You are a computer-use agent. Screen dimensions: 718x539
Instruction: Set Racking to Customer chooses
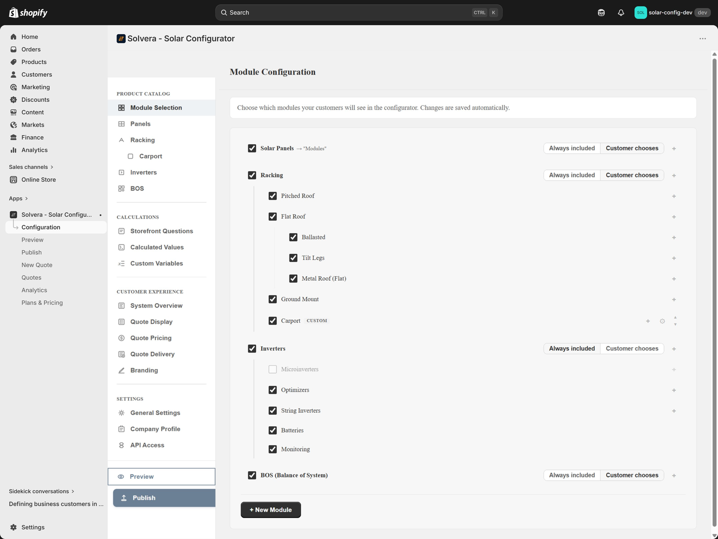pyautogui.click(x=632, y=175)
